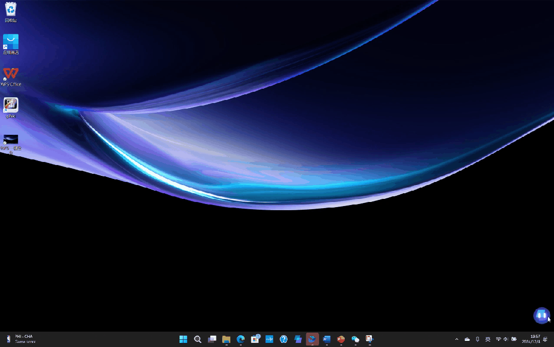This screenshot has width=554, height=347.
Task: Open the red document tool at taskbar end
Action: tap(369, 339)
